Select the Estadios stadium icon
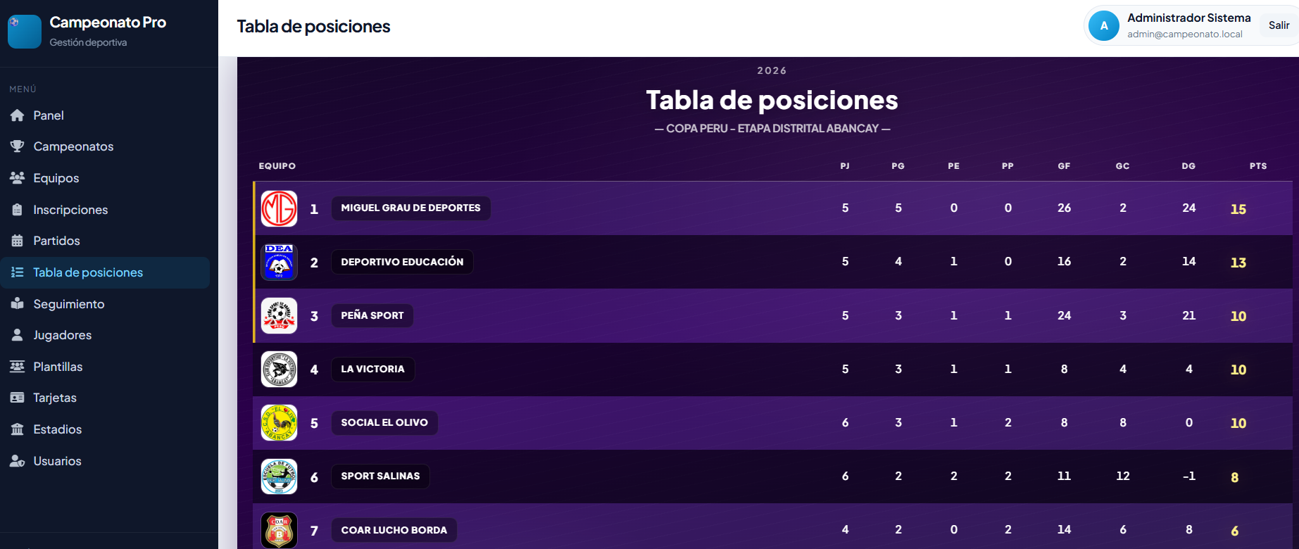 coord(18,429)
